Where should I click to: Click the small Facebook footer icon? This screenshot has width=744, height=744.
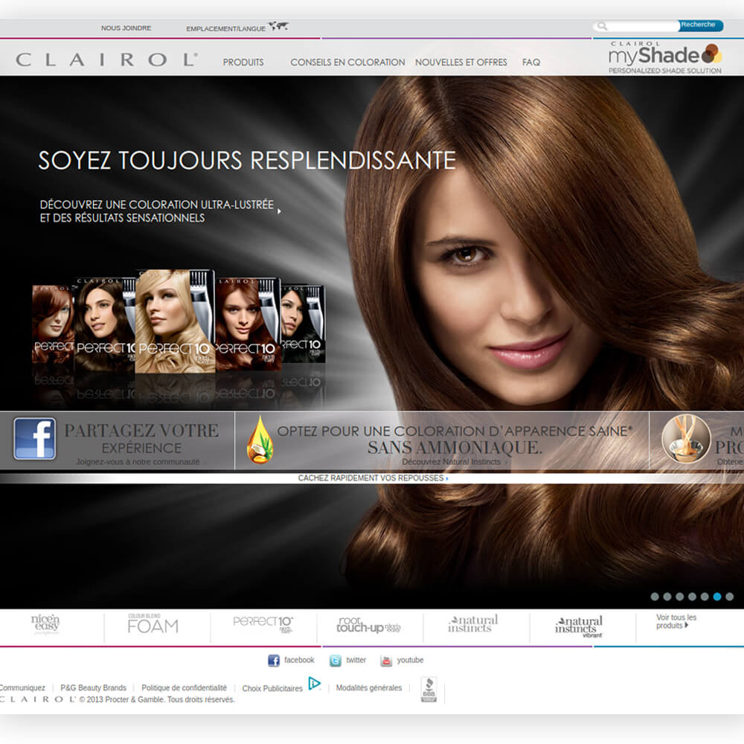pyautogui.click(x=274, y=661)
